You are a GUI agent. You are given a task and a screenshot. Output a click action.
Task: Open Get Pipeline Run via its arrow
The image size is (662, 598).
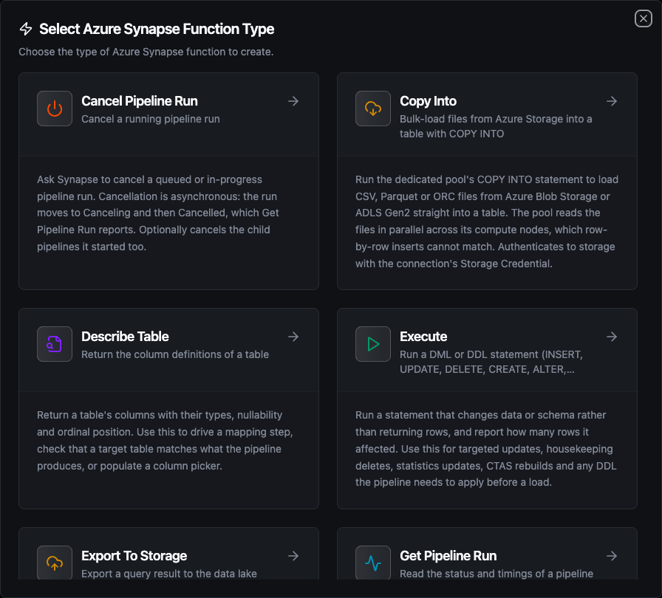(x=612, y=556)
